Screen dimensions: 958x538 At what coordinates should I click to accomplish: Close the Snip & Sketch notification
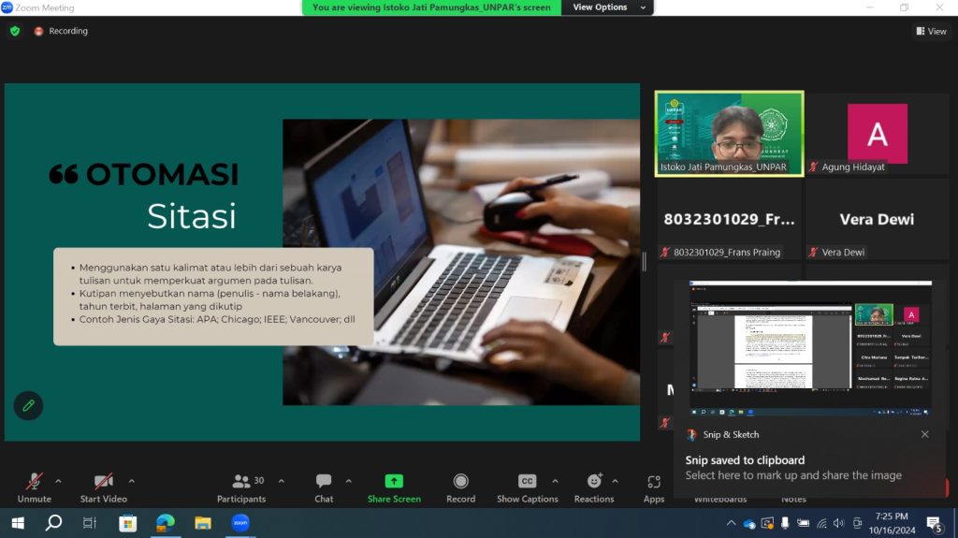tap(925, 434)
